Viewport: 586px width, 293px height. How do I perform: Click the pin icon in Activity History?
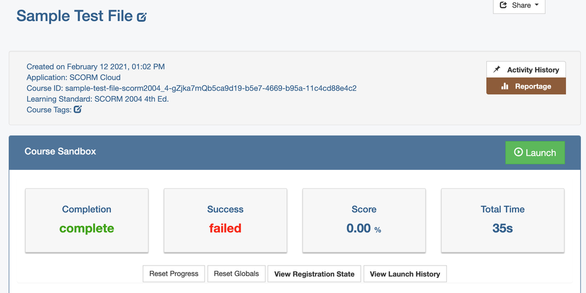coord(497,69)
